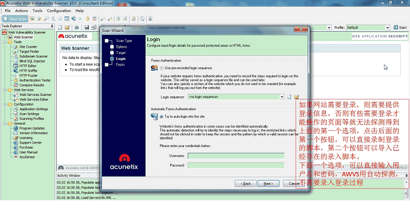
Task: Select Version Information in the tree
Action: point(33,133)
